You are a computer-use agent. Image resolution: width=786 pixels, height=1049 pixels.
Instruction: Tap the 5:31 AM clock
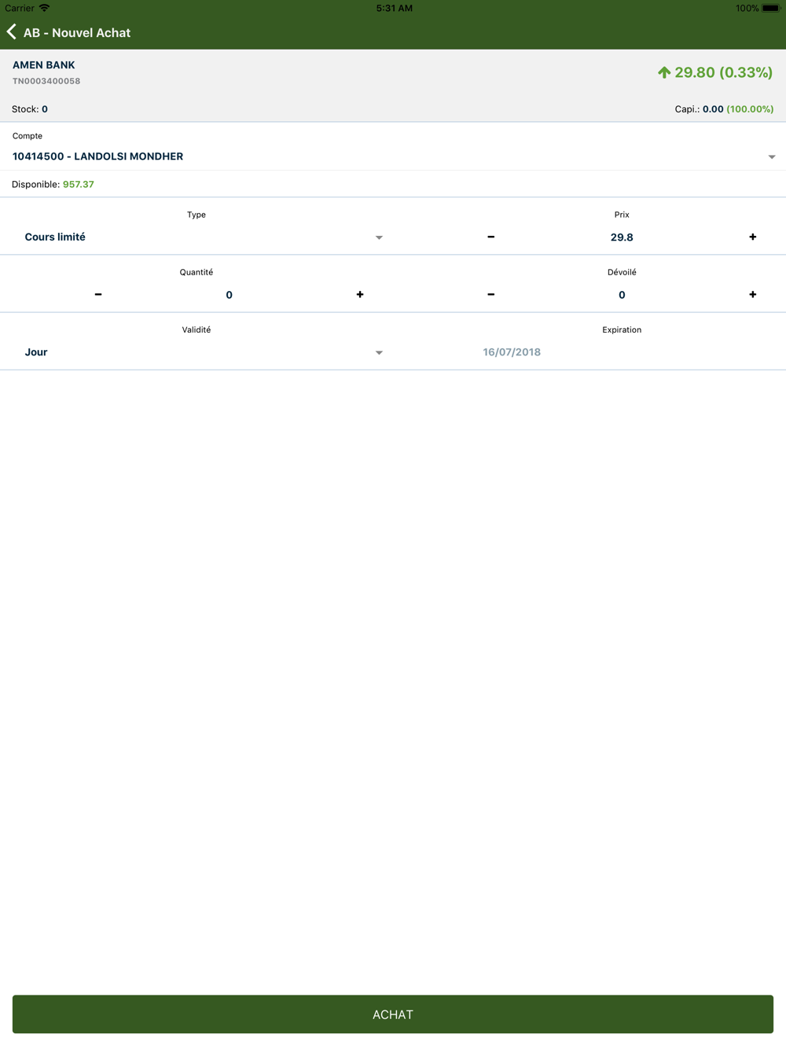click(395, 8)
